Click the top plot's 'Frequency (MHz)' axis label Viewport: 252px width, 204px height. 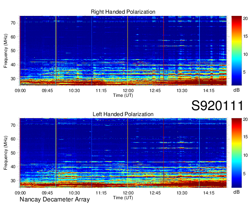click(6, 51)
